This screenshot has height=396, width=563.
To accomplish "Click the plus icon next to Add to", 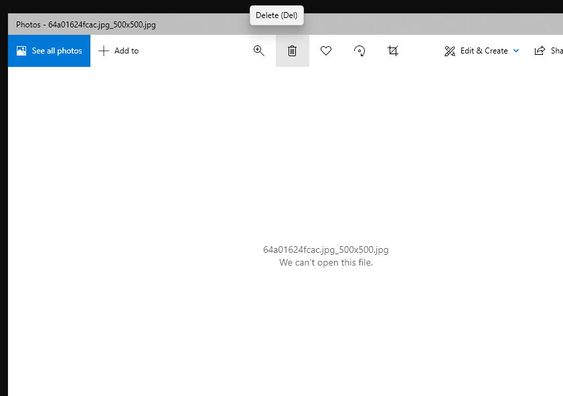I will pyautogui.click(x=104, y=50).
